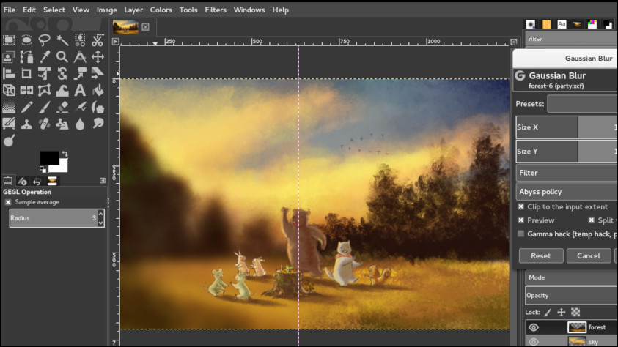The image size is (618, 347).
Task: Open the Layer menu
Action: (x=133, y=10)
